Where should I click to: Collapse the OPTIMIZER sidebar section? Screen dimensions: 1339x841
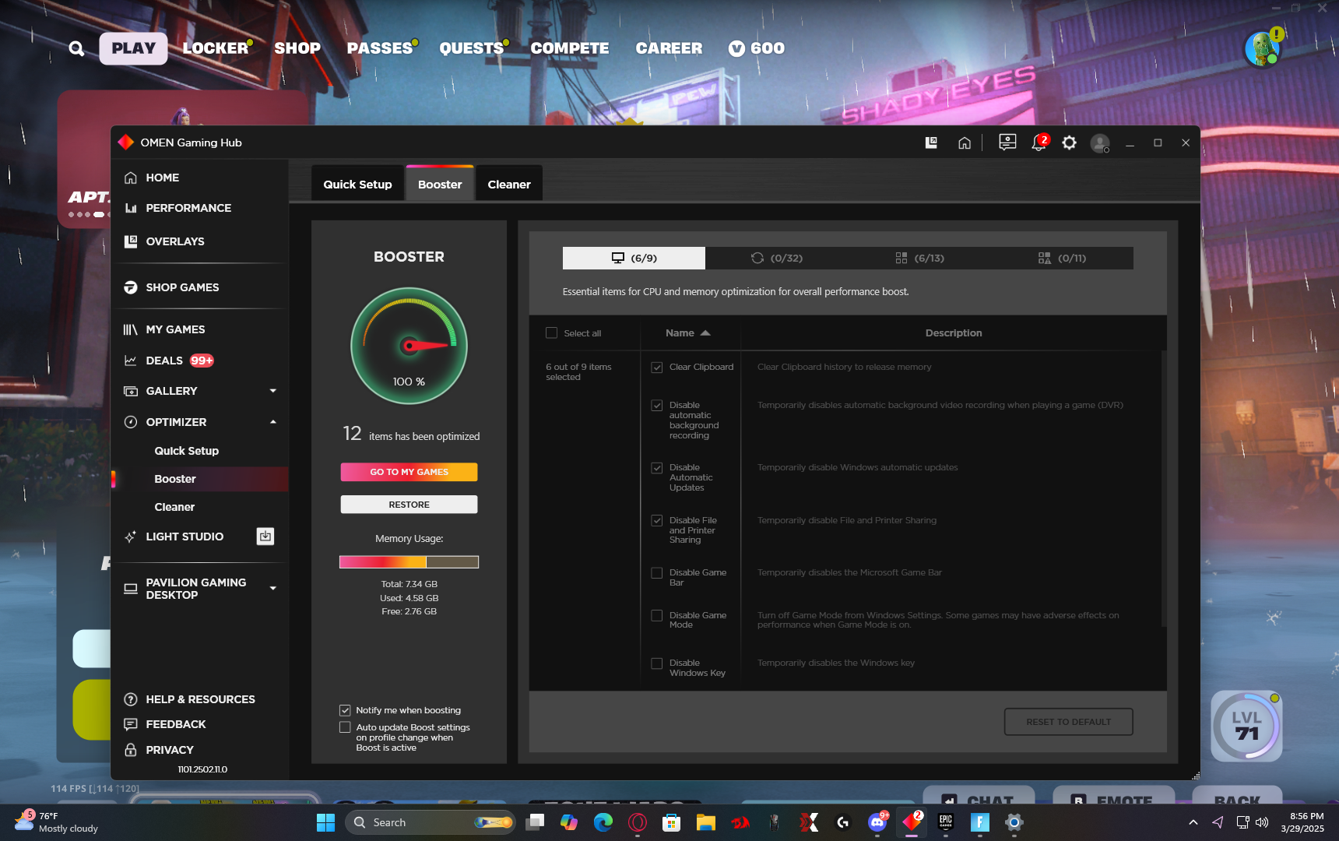click(x=273, y=422)
